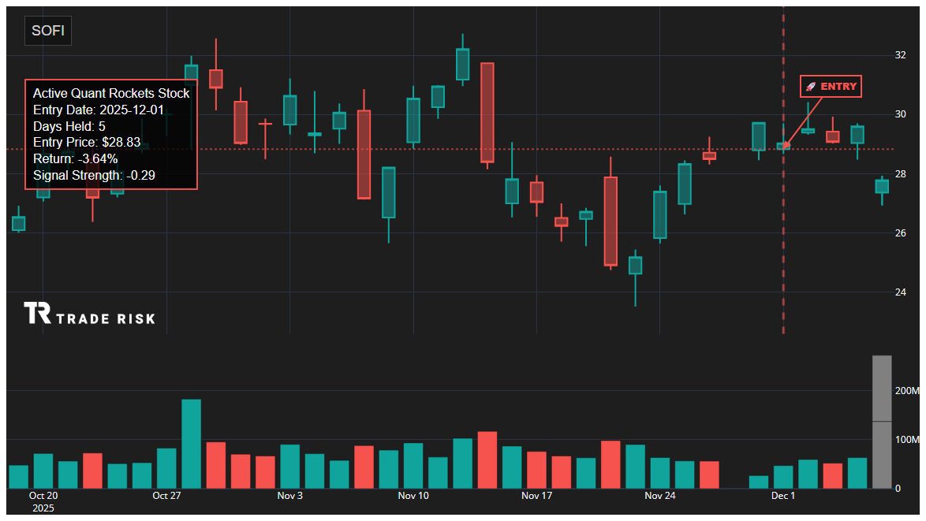Click the 30 price axis label

tap(901, 114)
